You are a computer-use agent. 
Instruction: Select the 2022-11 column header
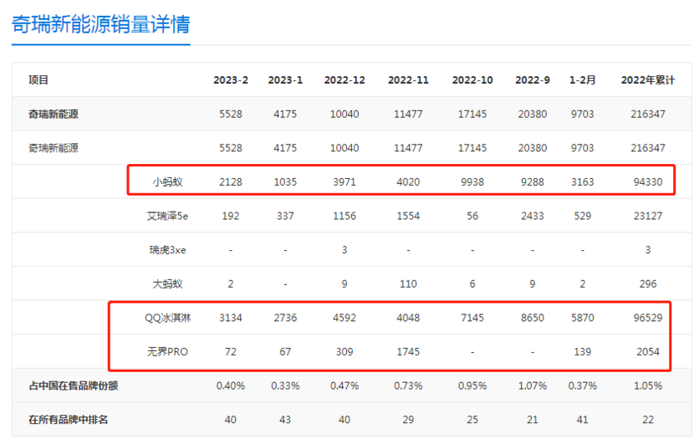click(x=408, y=80)
